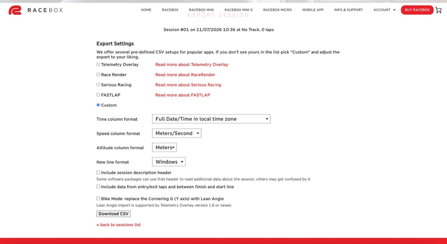
Task: Open Read more about FASTLAP
Action: [183, 95]
